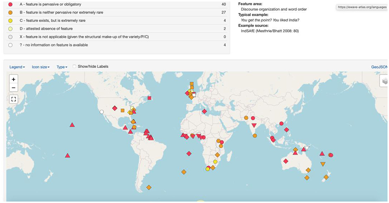
Task: Click the orange swatch for value B
Action: point(10,13)
